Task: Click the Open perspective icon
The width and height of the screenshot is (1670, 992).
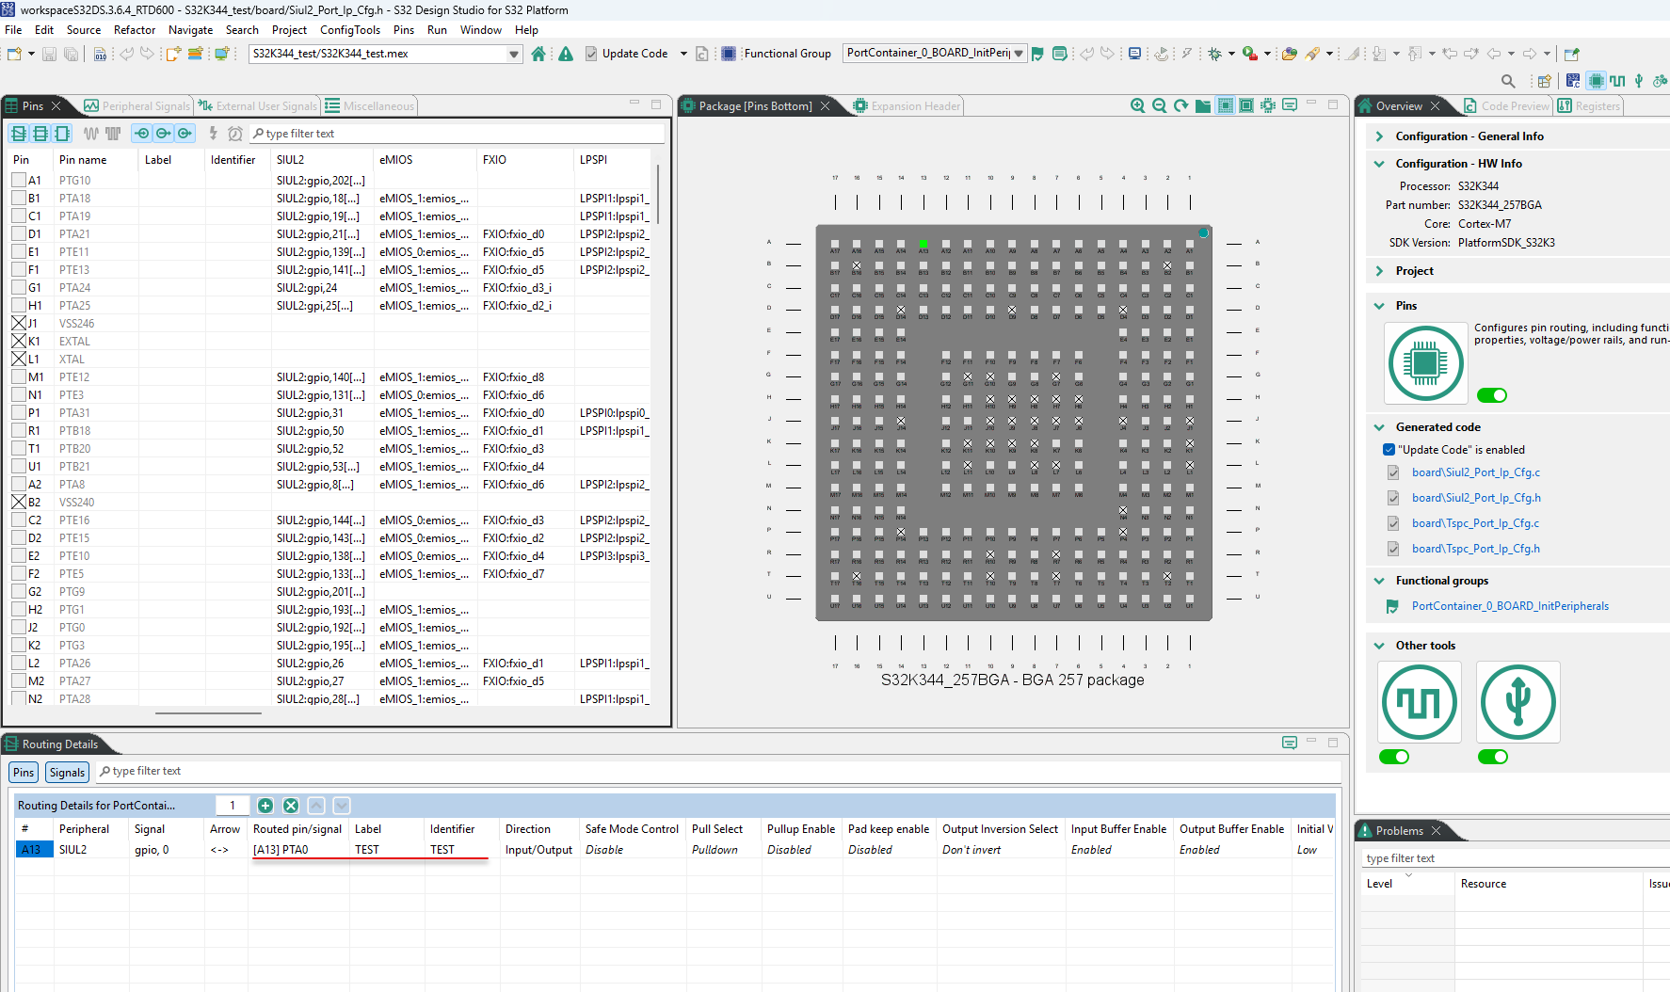Action: [x=1543, y=81]
